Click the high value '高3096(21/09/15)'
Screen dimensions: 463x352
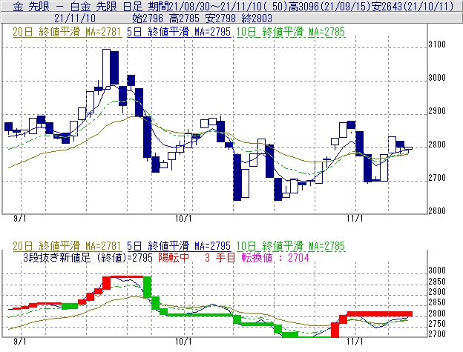[329, 6]
